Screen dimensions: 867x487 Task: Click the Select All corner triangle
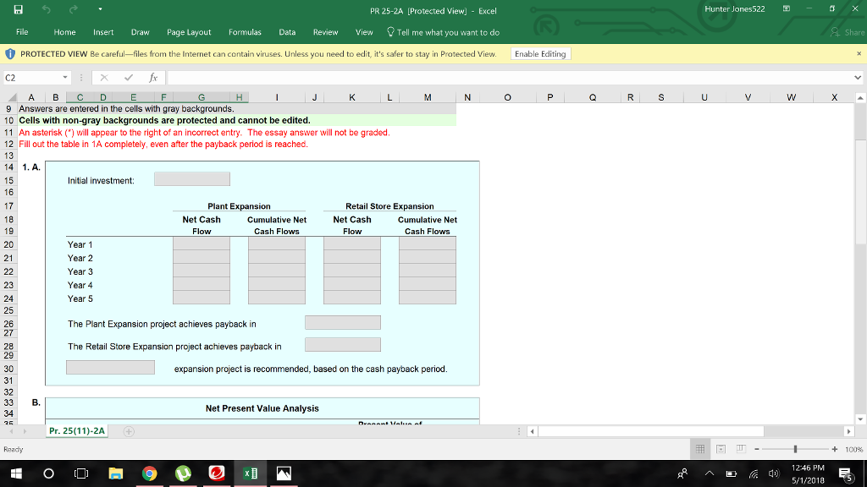10,97
